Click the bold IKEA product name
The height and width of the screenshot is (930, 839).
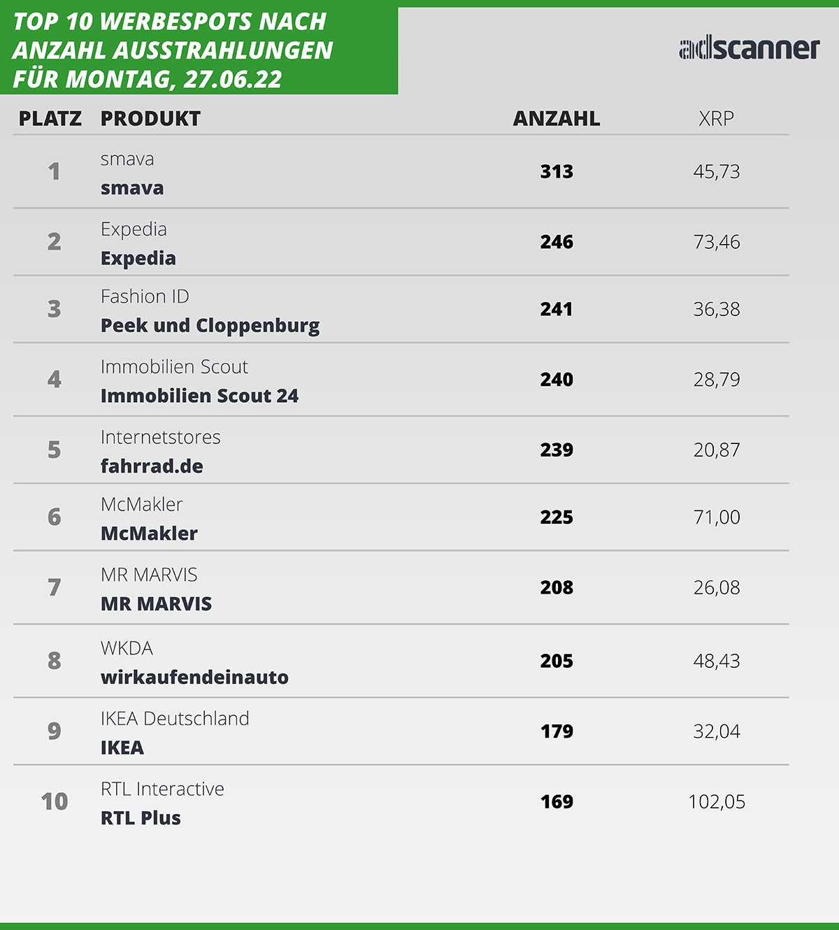click(x=122, y=748)
